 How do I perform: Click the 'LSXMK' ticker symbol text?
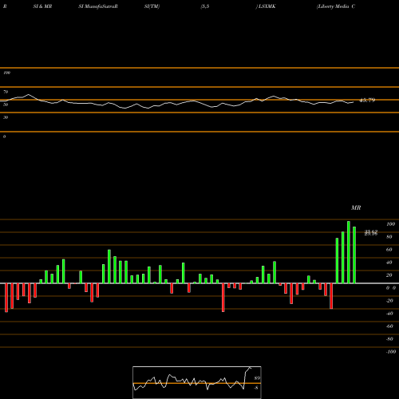(x=267, y=6)
